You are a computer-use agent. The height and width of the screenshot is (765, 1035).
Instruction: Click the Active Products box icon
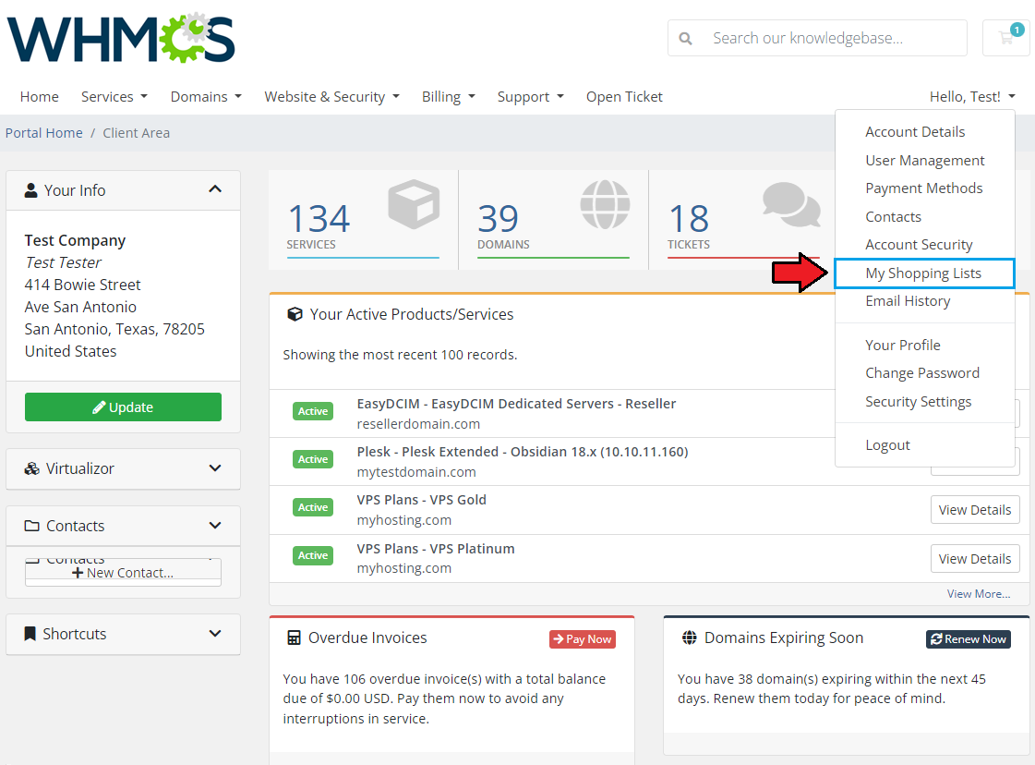[x=295, y=314]
